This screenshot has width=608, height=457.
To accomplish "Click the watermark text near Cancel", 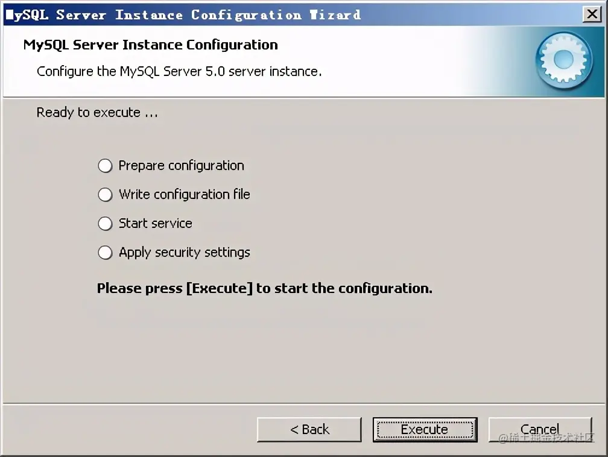I will pos(546,438).
